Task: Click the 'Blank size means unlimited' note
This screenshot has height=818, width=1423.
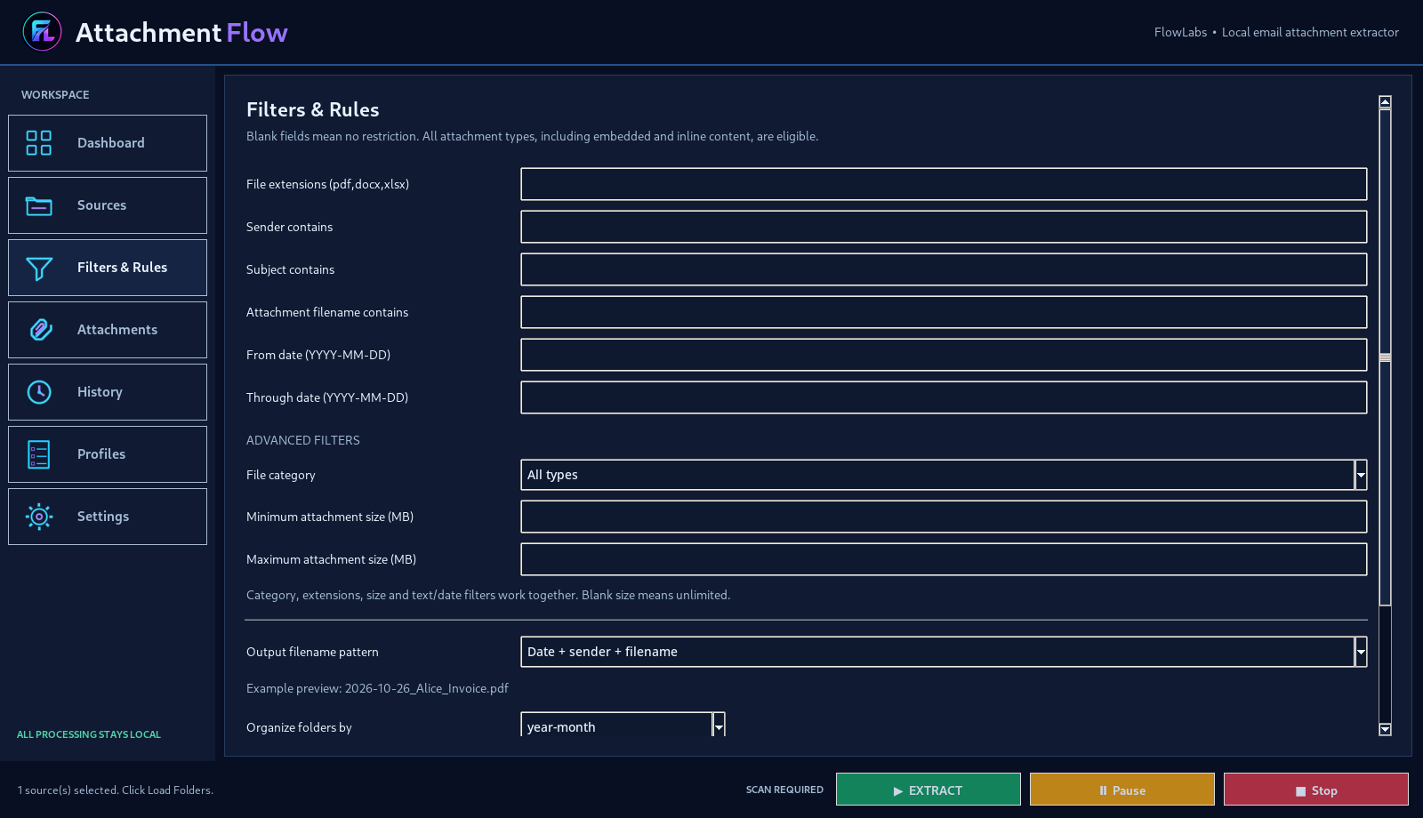Action: [x=655, y=595]
